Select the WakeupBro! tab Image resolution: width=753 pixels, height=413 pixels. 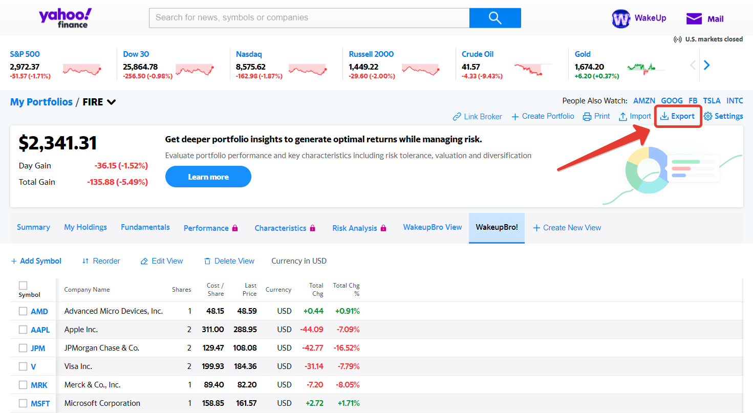pos(497,227)
